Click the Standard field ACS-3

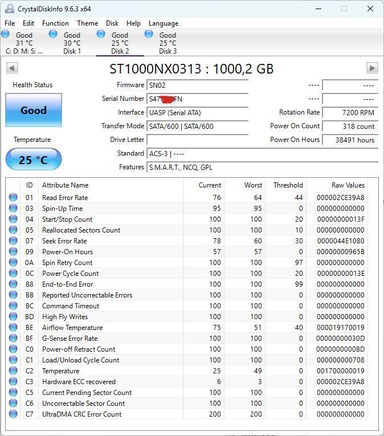pyautogui.click(x=263, y=153)
